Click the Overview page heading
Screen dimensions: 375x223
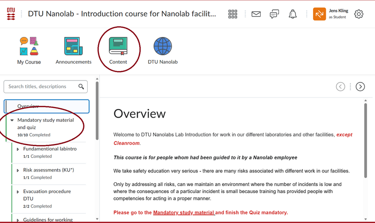coord(139,113)
